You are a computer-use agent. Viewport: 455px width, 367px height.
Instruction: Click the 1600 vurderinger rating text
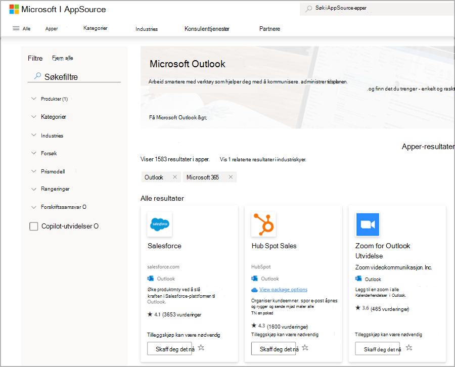pos(287,327)
